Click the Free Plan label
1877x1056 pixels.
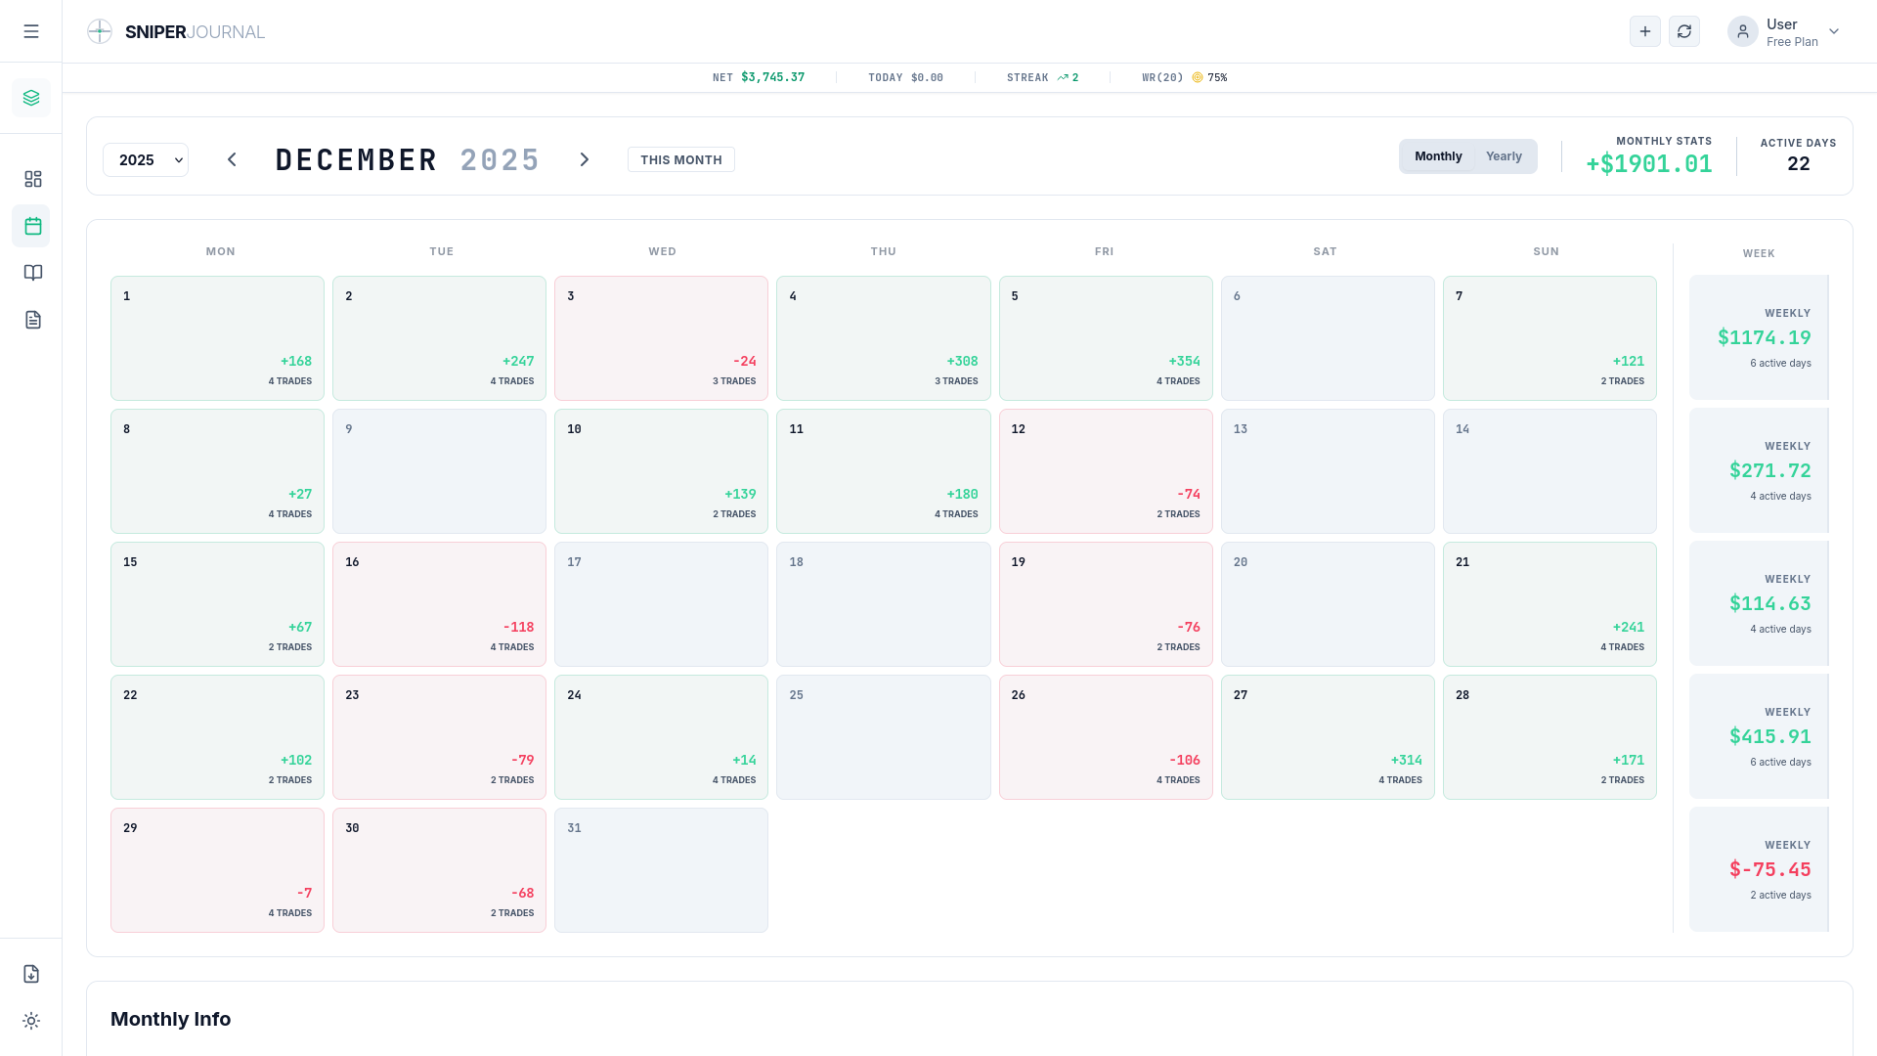pyautogui.click(x=1792, y=42)
